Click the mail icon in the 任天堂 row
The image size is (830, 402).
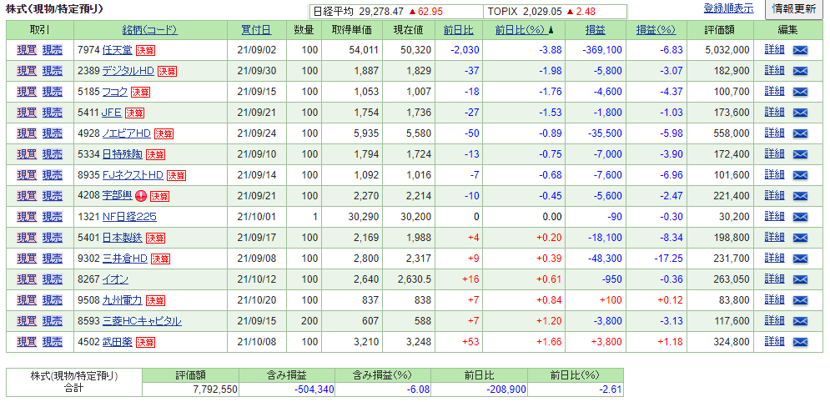point(800,50)
